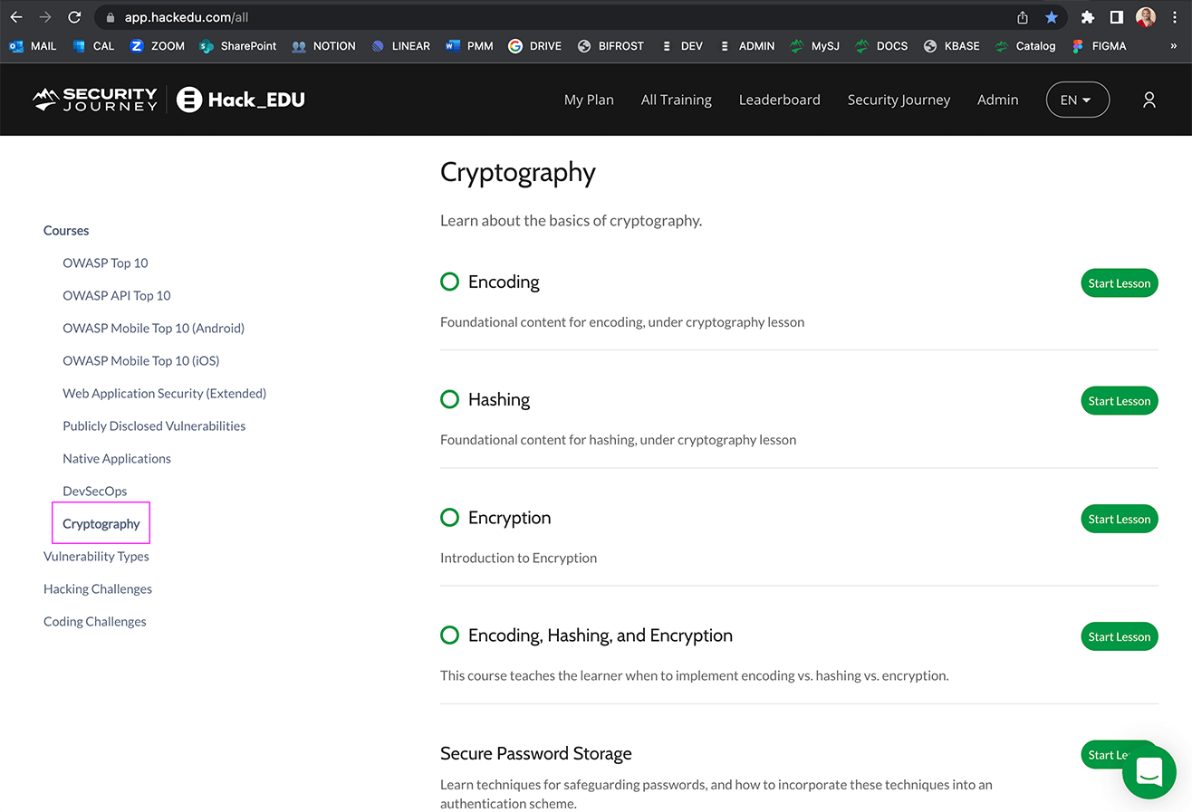The image size is (1192, 812).
Task: Open the browser extensions puzzle icon
Action: (x=1088, y=17)
